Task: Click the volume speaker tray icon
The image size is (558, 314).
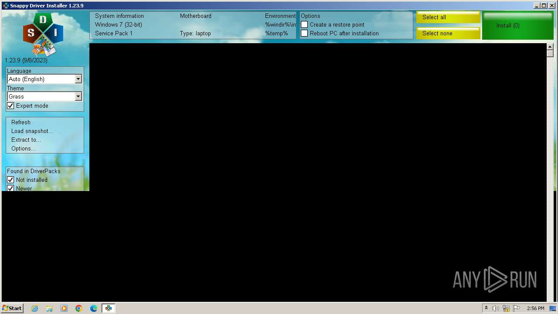Action: point(496,308)
